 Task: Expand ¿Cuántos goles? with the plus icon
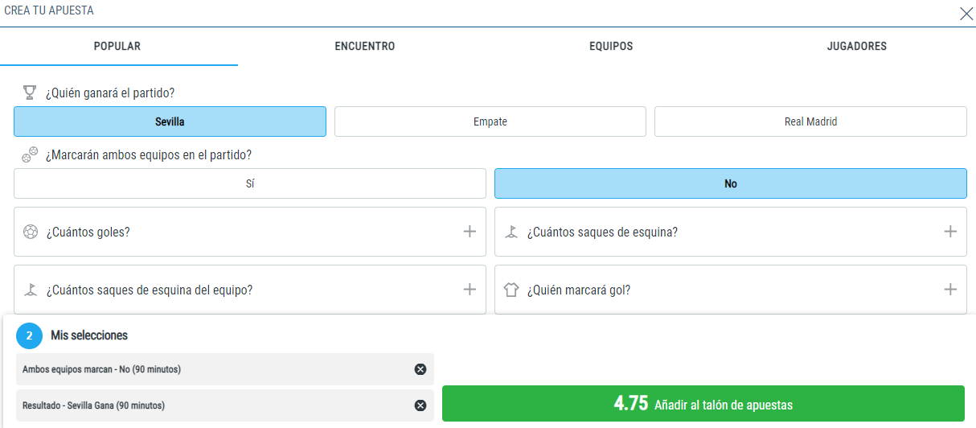tap(470, 232)
